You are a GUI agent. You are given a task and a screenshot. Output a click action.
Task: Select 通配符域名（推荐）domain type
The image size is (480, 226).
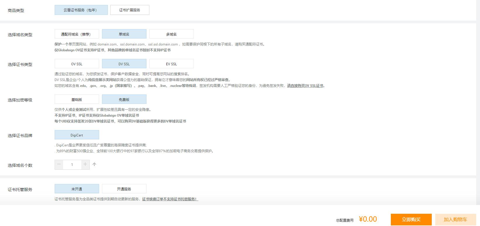pos(77,34)
